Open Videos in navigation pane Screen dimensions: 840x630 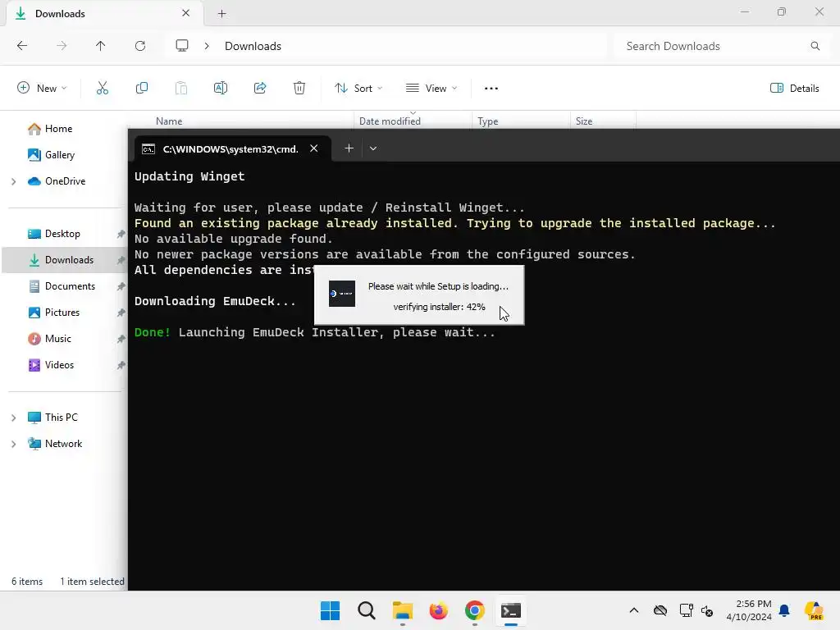click(x=51, y=365)
